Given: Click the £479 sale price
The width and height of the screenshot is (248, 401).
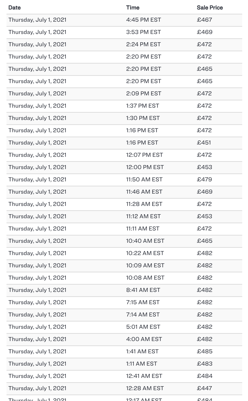Looking at the screenshot, I should click(205, 180).
